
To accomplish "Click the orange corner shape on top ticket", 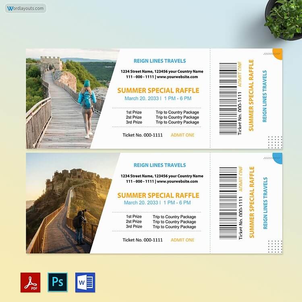I will 278,53.
